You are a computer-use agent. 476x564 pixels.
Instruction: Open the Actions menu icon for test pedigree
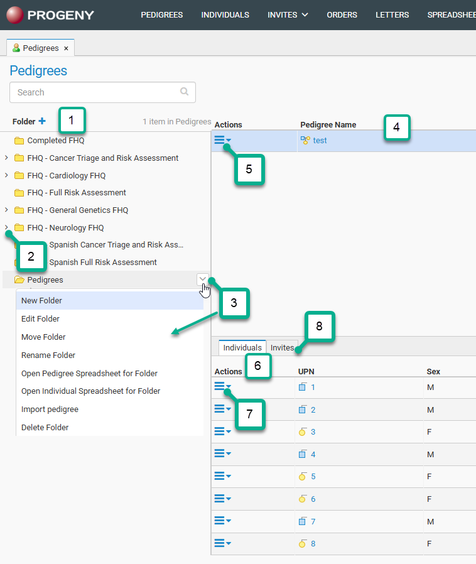click(222, 140)
